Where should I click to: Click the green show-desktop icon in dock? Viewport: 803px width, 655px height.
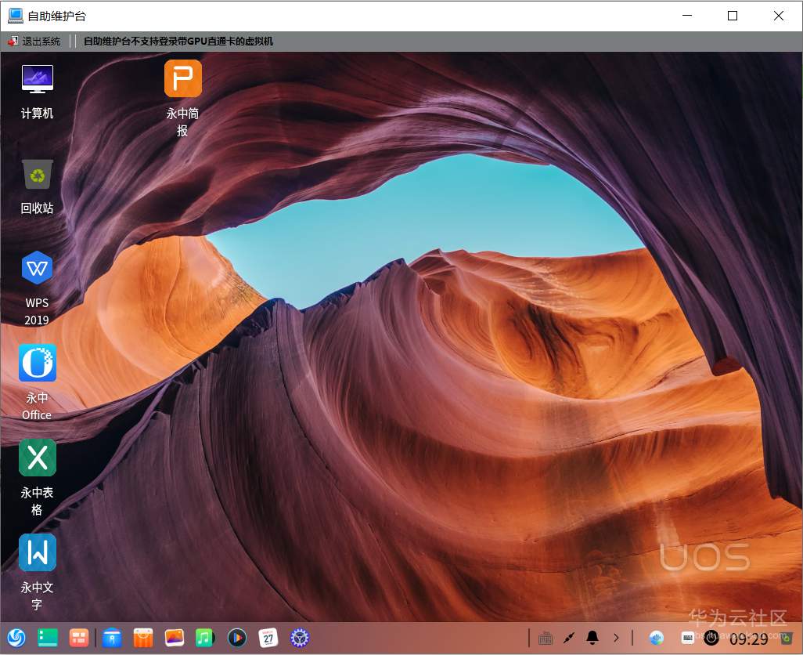click(x=48, y=638)
